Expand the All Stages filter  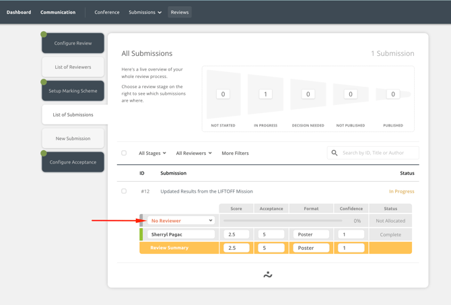(152, 154)
